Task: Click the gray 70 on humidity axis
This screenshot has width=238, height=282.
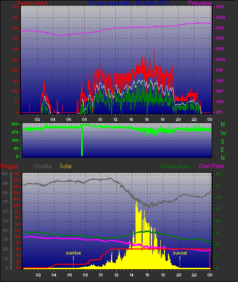Action: pyautogui.click(x=6, y=202)
